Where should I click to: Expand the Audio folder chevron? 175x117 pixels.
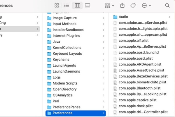pyautogui.click(x=169, y=17)
